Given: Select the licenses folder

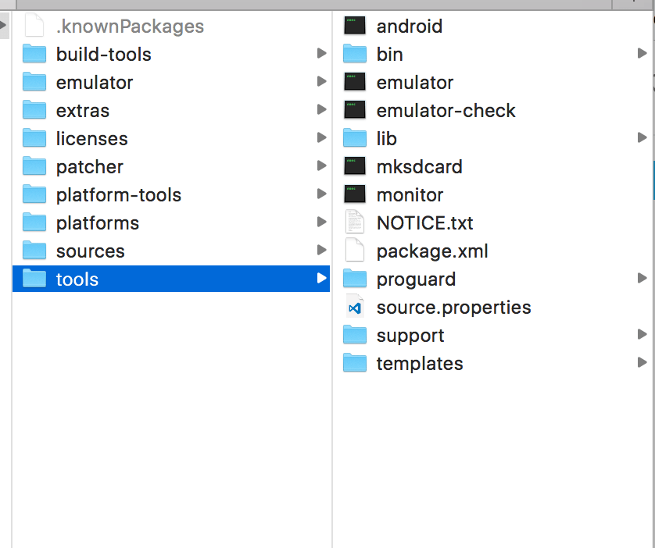Looking at the screenshot, I should coord(91,138).
